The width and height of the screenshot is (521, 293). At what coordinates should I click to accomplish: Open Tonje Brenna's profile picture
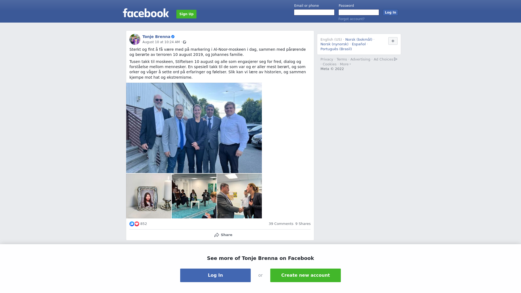pyautogui.click(x=135, y=39)
